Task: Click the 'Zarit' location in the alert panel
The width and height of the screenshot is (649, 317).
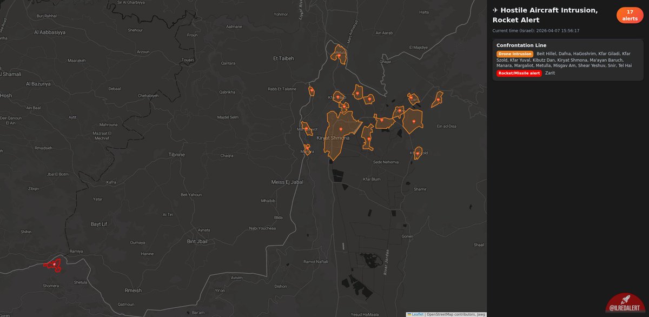Action: click(550, 73)
